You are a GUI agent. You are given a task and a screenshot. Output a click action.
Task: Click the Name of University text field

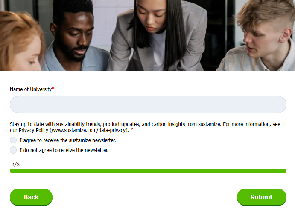point(148,104)
